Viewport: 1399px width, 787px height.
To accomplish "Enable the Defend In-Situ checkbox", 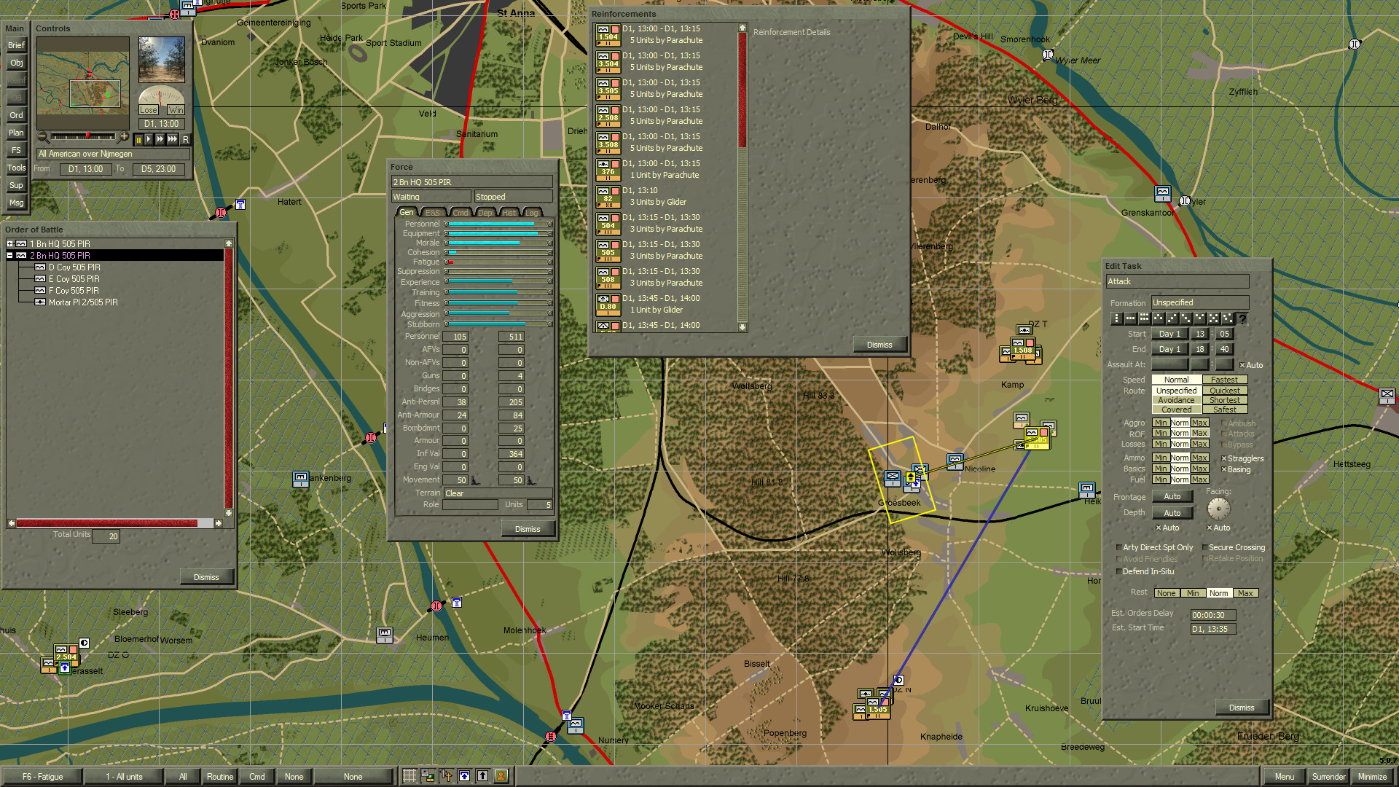I will [1119, 571].
